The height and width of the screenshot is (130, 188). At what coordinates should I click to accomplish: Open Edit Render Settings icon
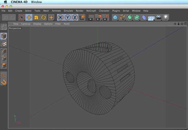pyautogui.click(x=106, y=18)
